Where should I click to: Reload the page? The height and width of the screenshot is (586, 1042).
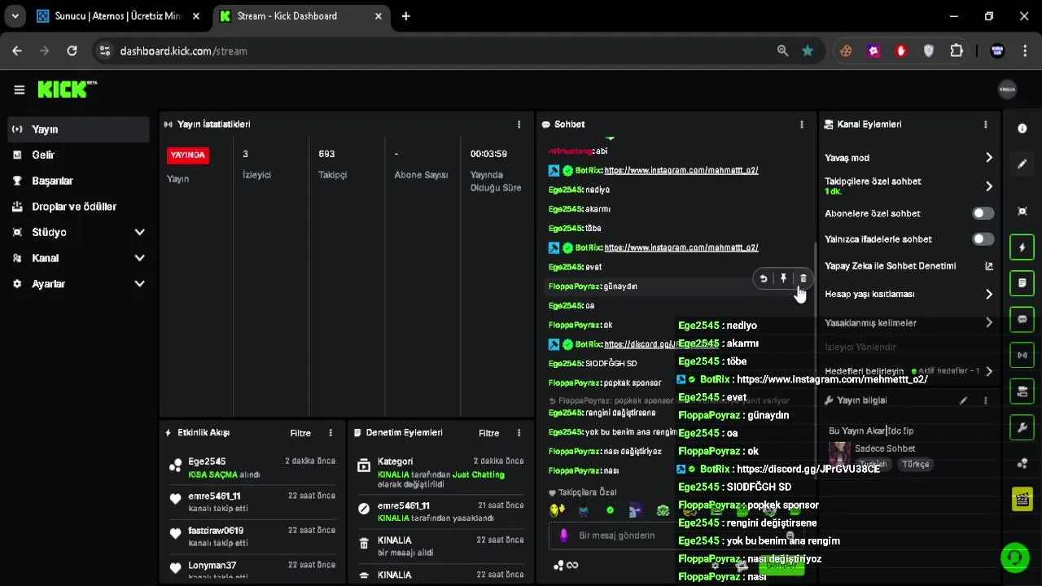72,50
